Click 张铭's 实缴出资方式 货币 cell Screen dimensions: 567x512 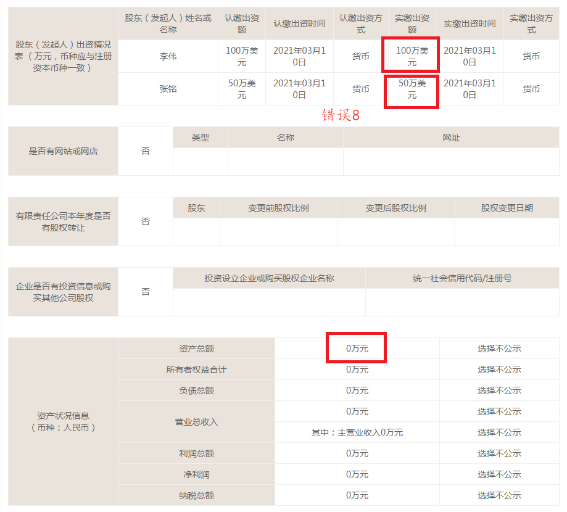(531, 89)
